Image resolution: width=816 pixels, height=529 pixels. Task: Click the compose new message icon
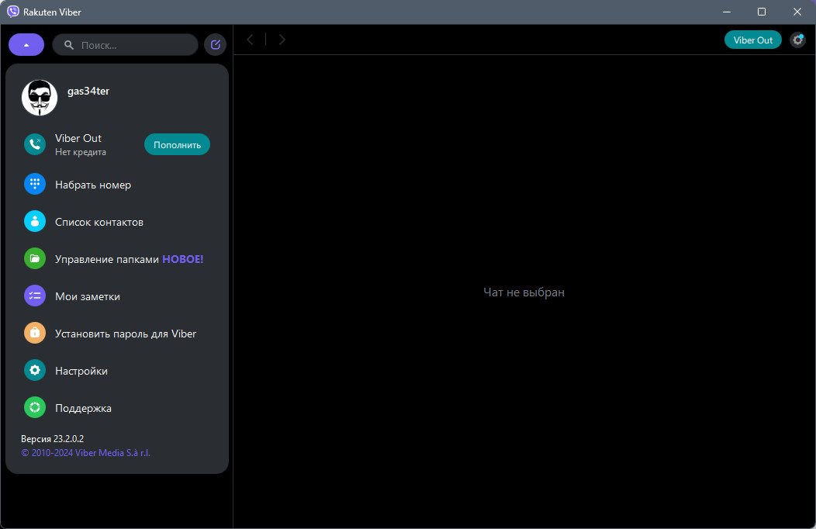pyautogui.click(x=216, y=45)
